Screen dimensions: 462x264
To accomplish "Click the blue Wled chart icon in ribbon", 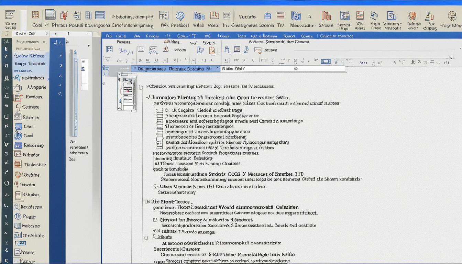I will [x=198, y=16].
